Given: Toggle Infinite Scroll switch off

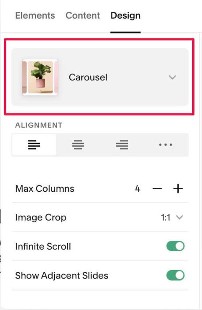Looking at the screenshot, I should pyautogui.click(x=175, y=246).
